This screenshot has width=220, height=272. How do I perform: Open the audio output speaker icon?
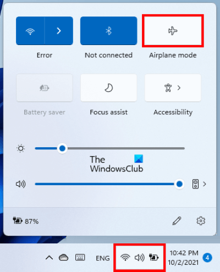click(x=195, y=184)
